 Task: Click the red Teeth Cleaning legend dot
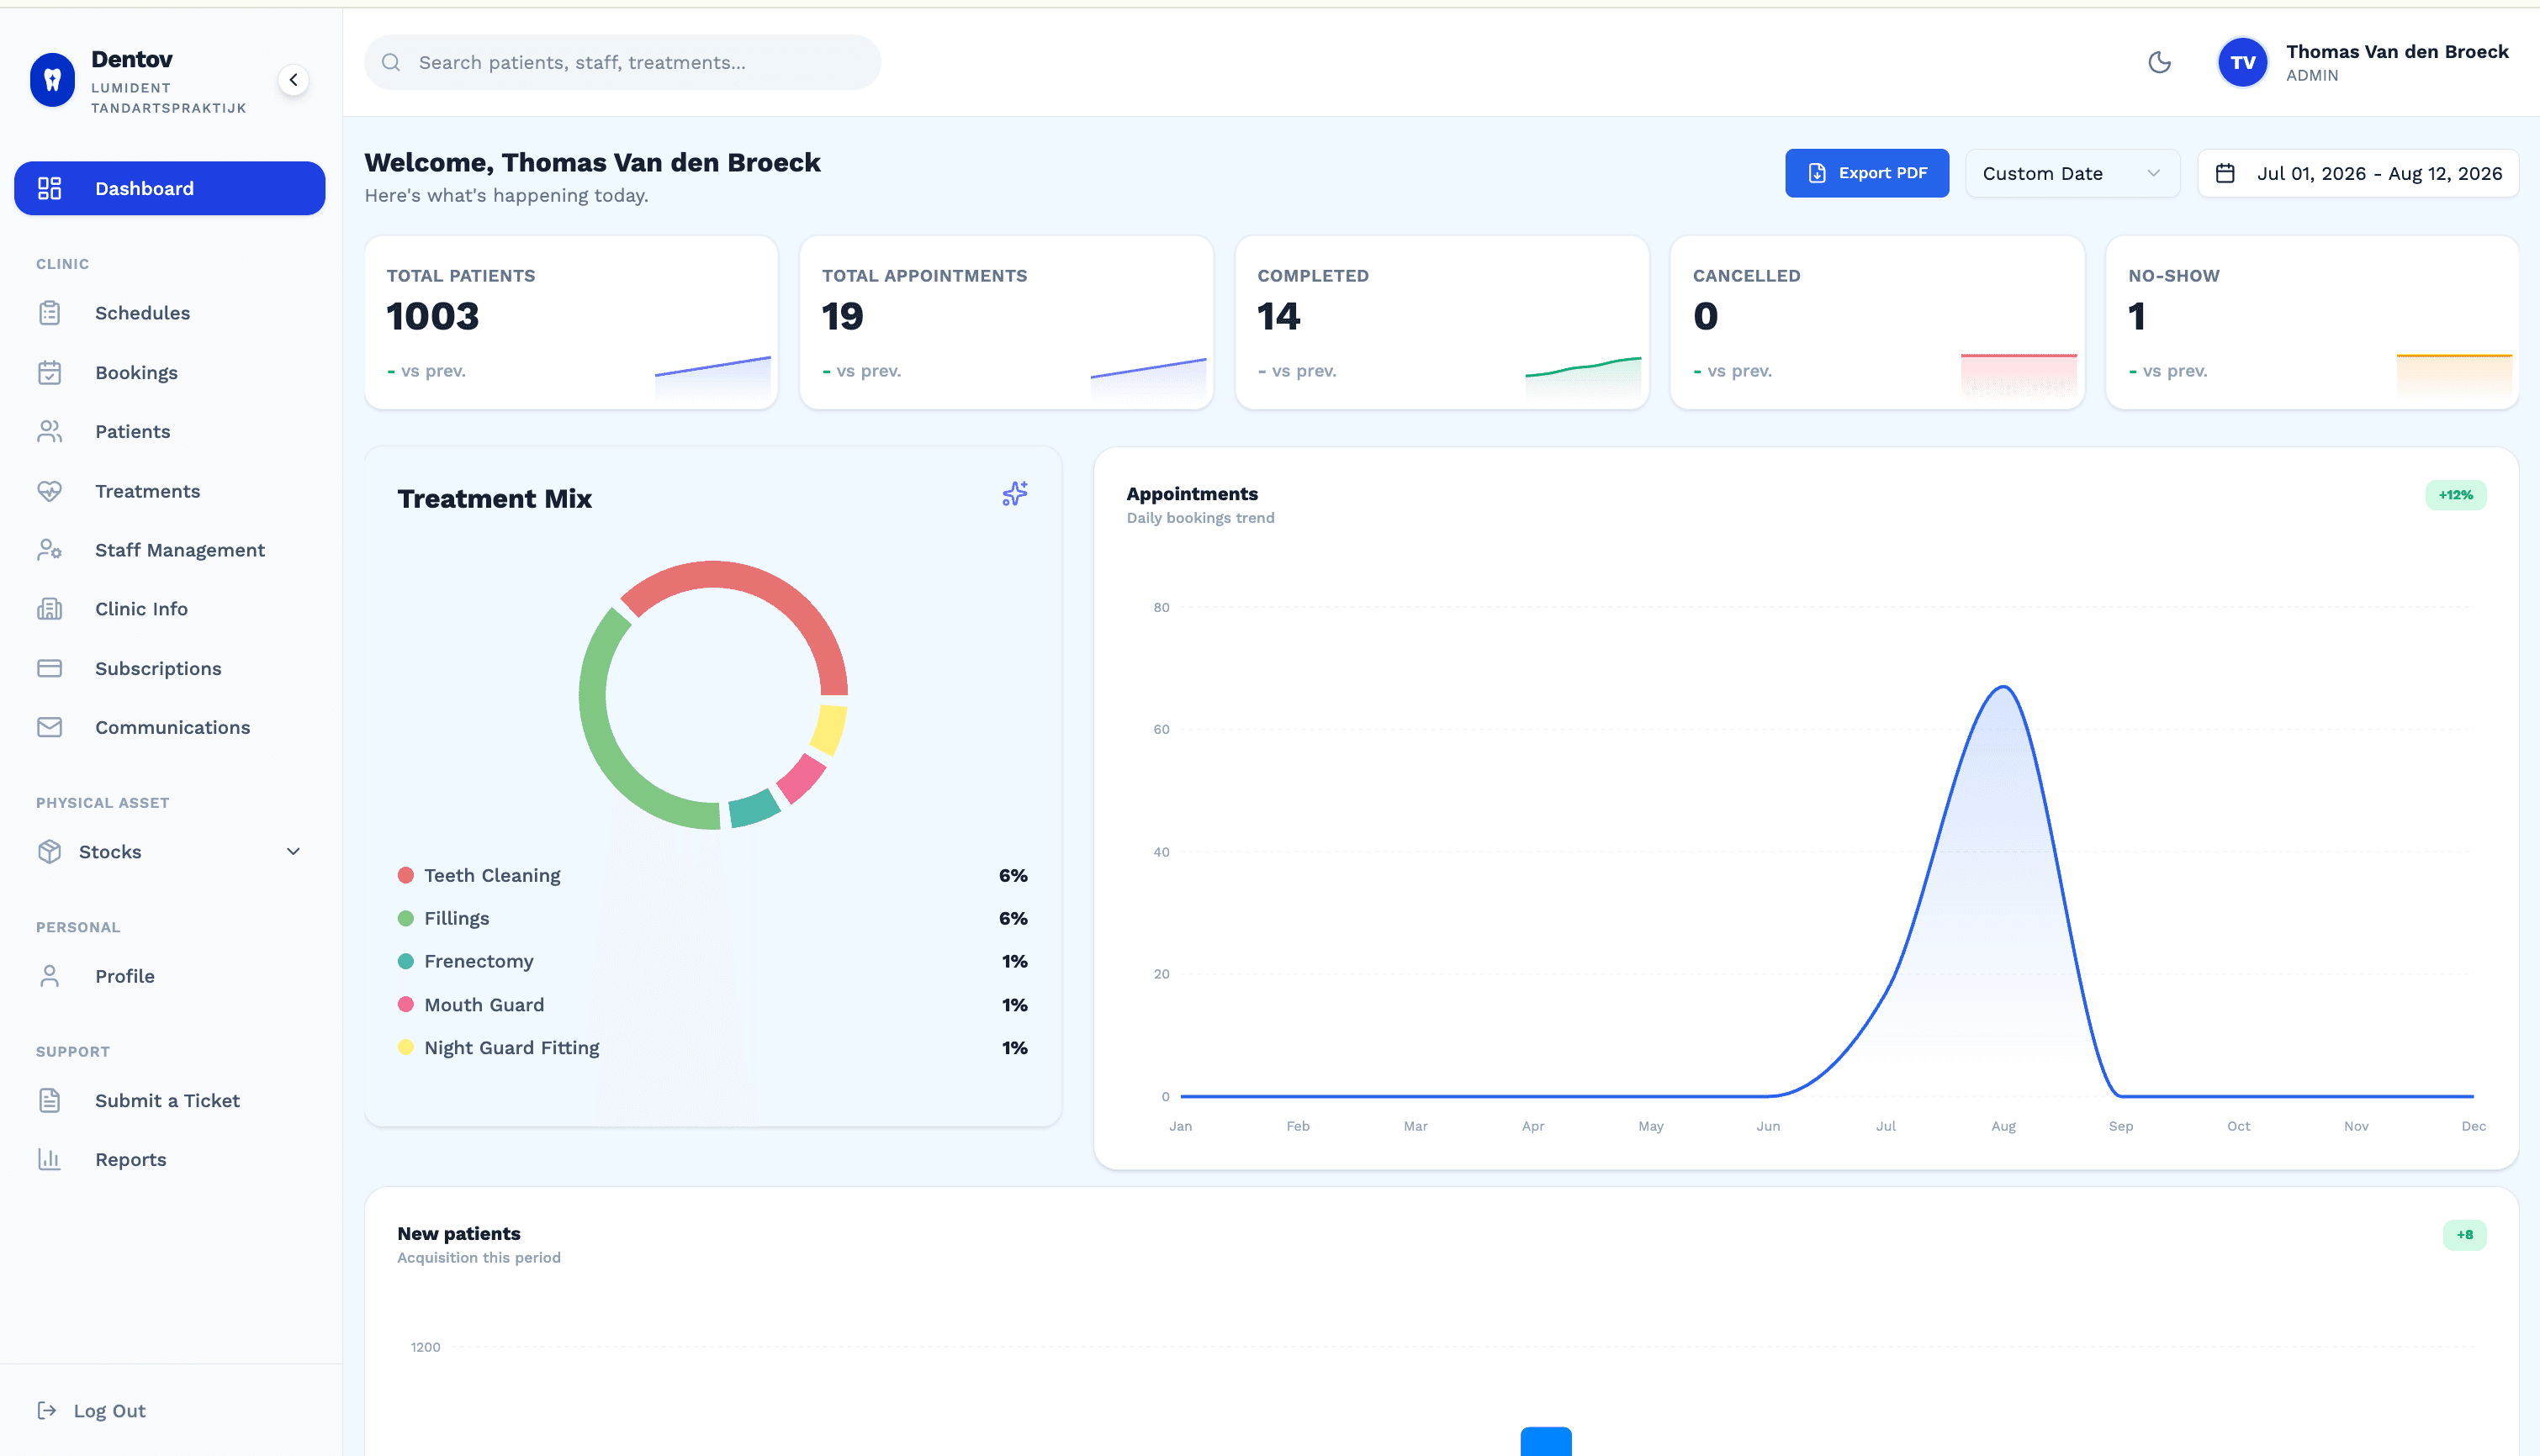coord(405,875)
